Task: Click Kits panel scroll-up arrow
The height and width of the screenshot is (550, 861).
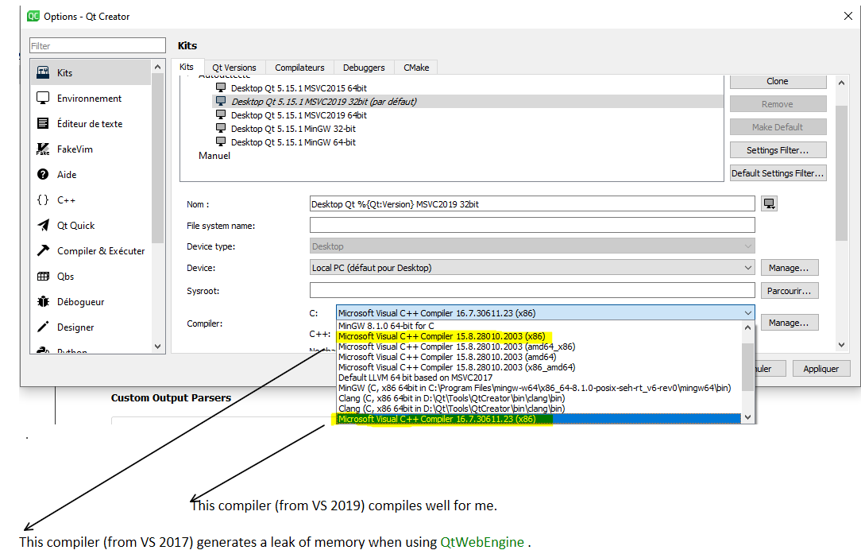Action: 841,83
